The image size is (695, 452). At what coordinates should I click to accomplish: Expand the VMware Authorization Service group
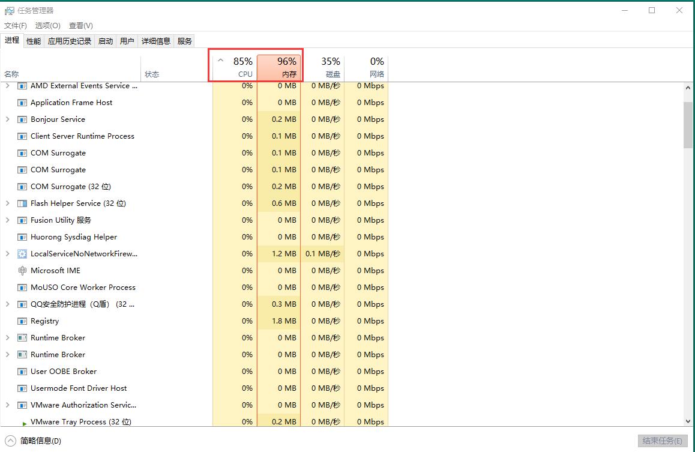tap(7, 405)
